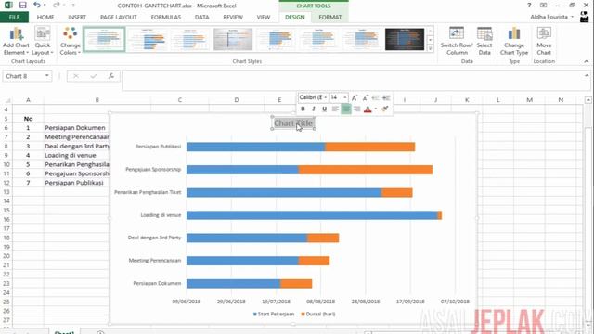Open the PAGE LAYOUT tab
The height and width of the screenshot is (334, 594).
119,17
